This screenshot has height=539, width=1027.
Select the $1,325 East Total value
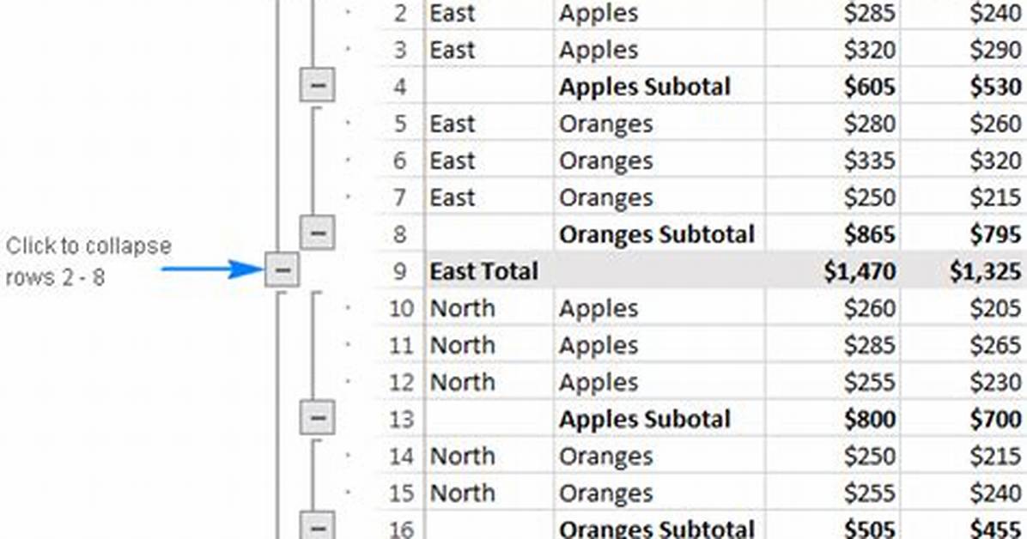[963, 271]
